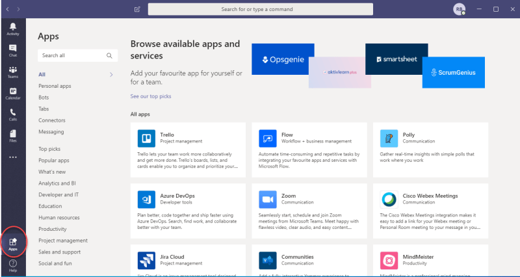Open the Activity feed in sidebar
This screenshot has width=520, height=277.
[x=13, y=28]
